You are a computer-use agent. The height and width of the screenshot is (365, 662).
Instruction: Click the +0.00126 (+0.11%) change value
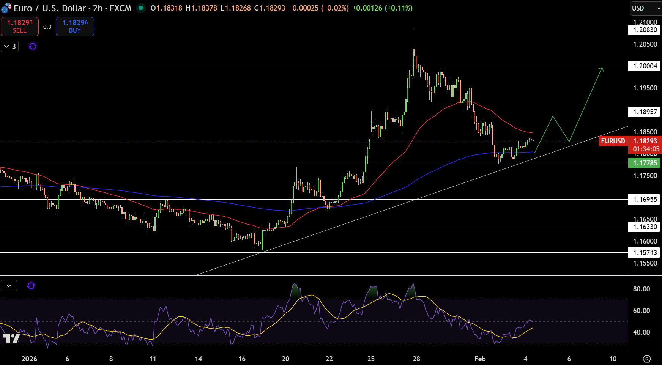tap(382, 8)
